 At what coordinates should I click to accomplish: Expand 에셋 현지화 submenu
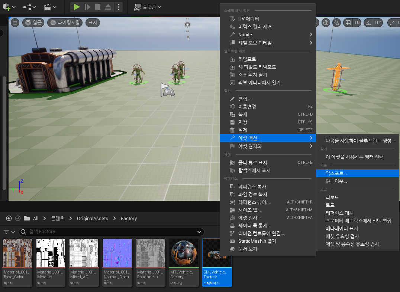268,146
